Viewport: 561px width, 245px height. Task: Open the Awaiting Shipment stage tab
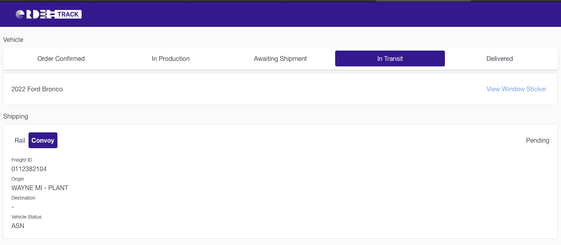[280, 58]
